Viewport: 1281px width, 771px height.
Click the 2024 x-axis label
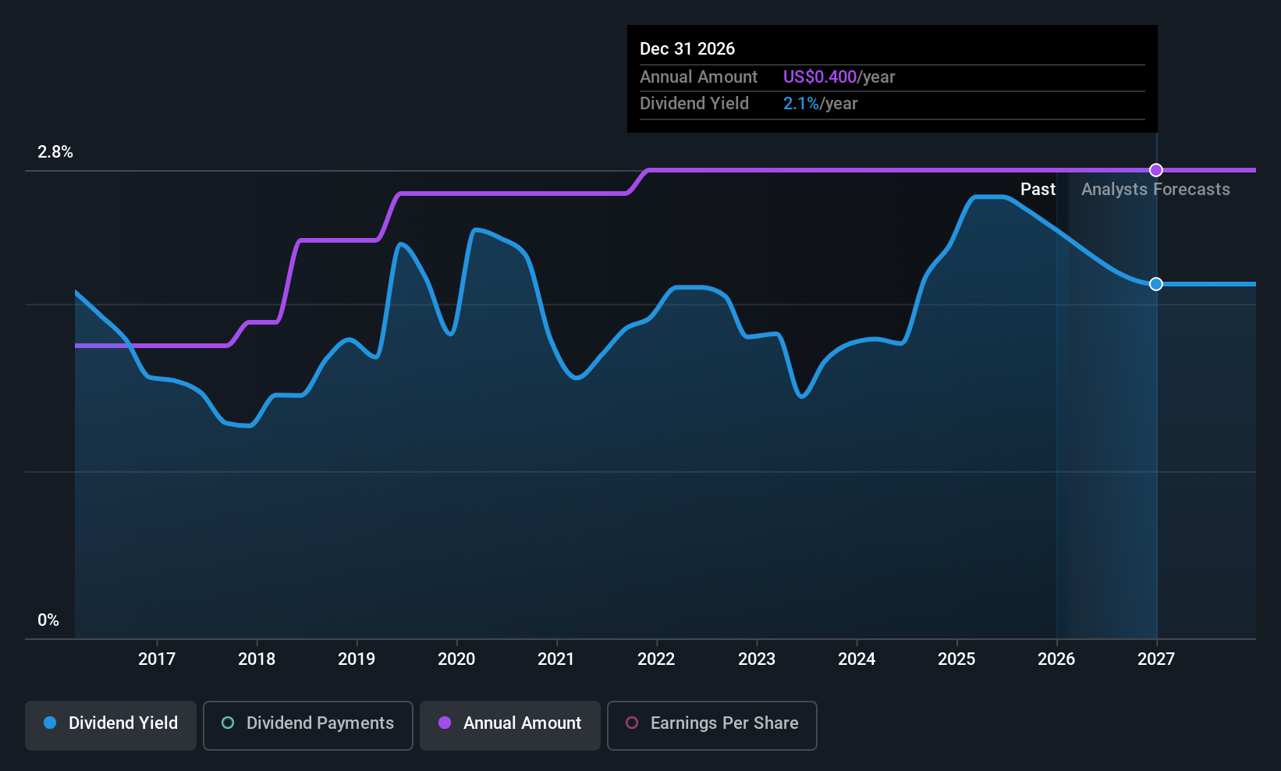point(857,659)
